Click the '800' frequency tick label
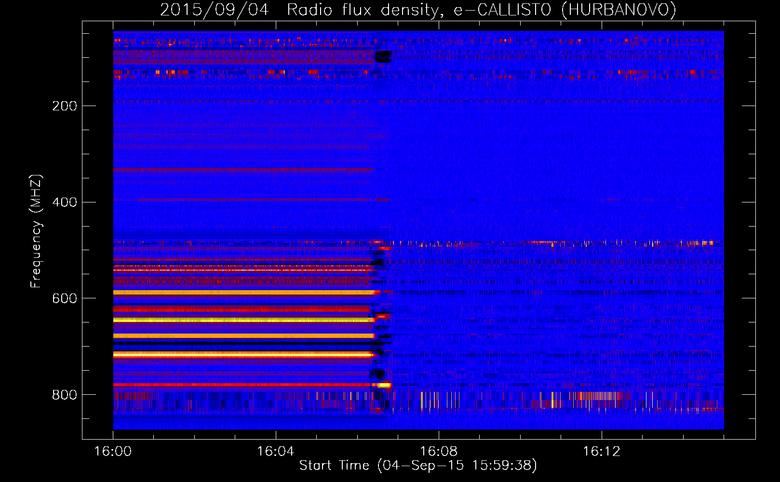 point(65,395)
